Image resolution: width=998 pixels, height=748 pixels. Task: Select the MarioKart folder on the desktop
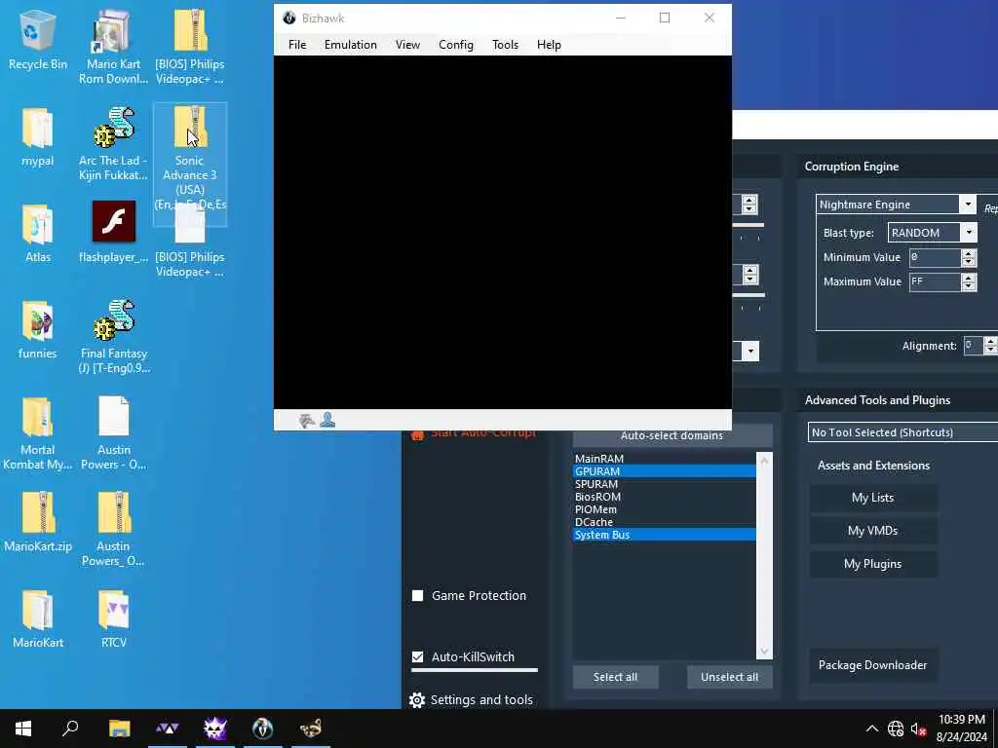tap(38, 618)
